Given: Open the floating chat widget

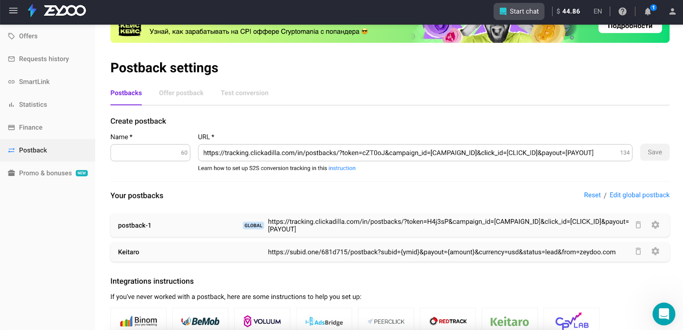Looking at the screenshot, I should 663,314.
